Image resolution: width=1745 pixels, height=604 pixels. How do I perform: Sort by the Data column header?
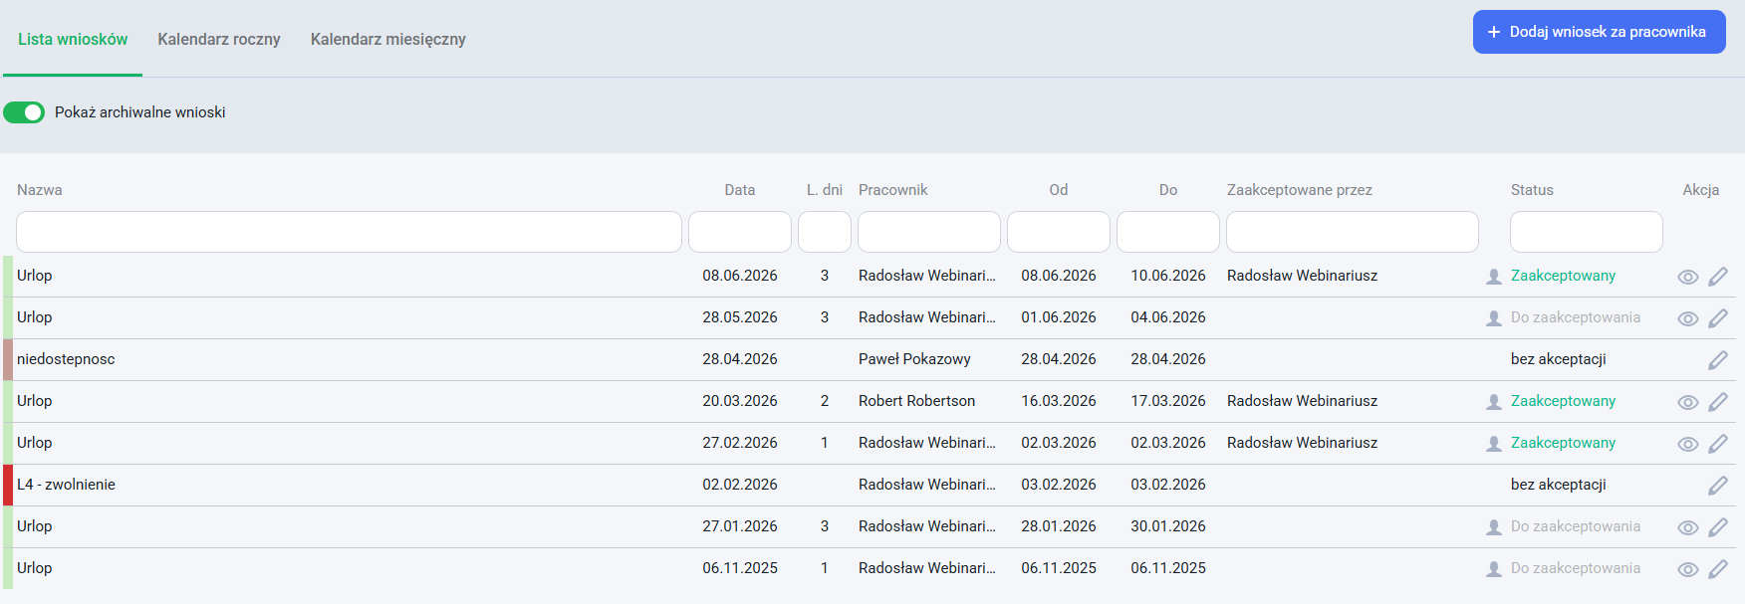click(740, 190)
